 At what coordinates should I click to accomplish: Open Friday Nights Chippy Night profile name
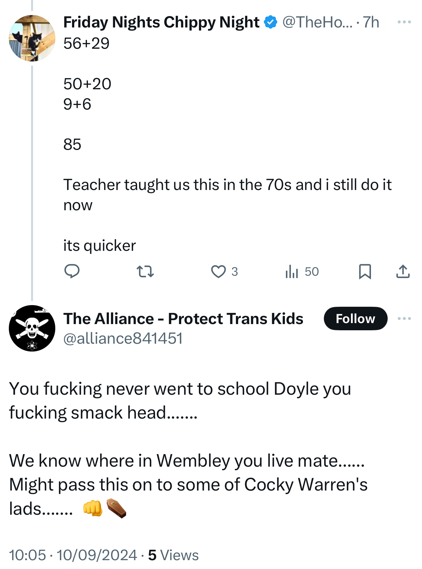pos(161,22)
